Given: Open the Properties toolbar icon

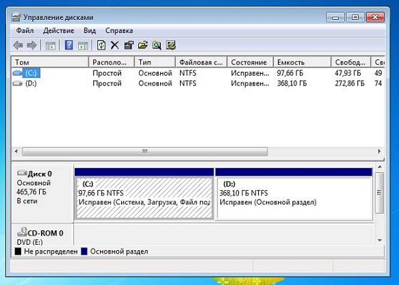Looking at the screenshot, I should click(129, 46).
